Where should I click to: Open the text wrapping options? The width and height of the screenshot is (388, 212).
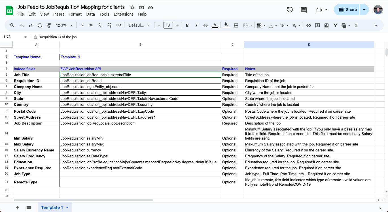coord(284,25)
